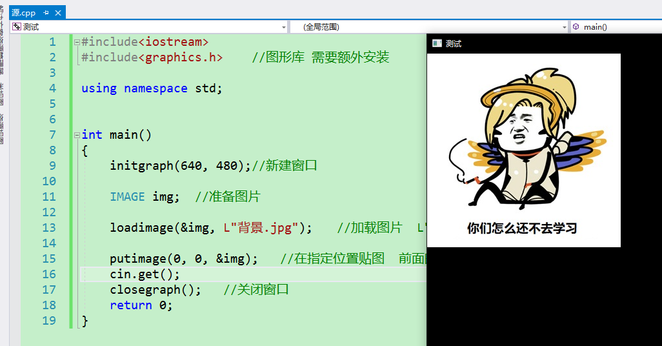This screenshot has width=662, height=346.
Task: Click the 测试 graphics window icon
Action: pyautogui.click(x=437, y=43)
